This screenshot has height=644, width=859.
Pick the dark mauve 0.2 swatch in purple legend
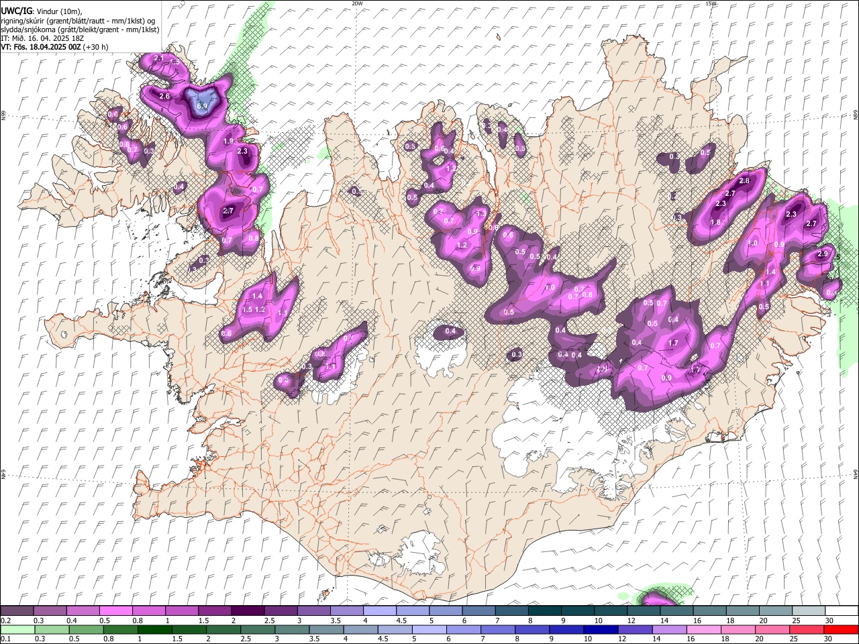[x=17, y=610]
